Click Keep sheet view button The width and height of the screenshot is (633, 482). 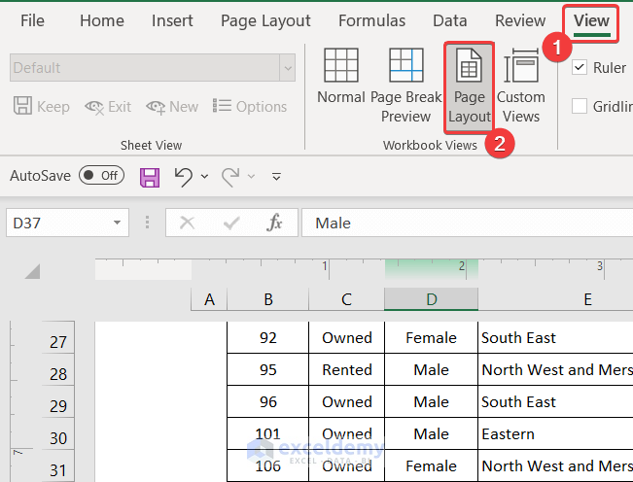(42, 107)
